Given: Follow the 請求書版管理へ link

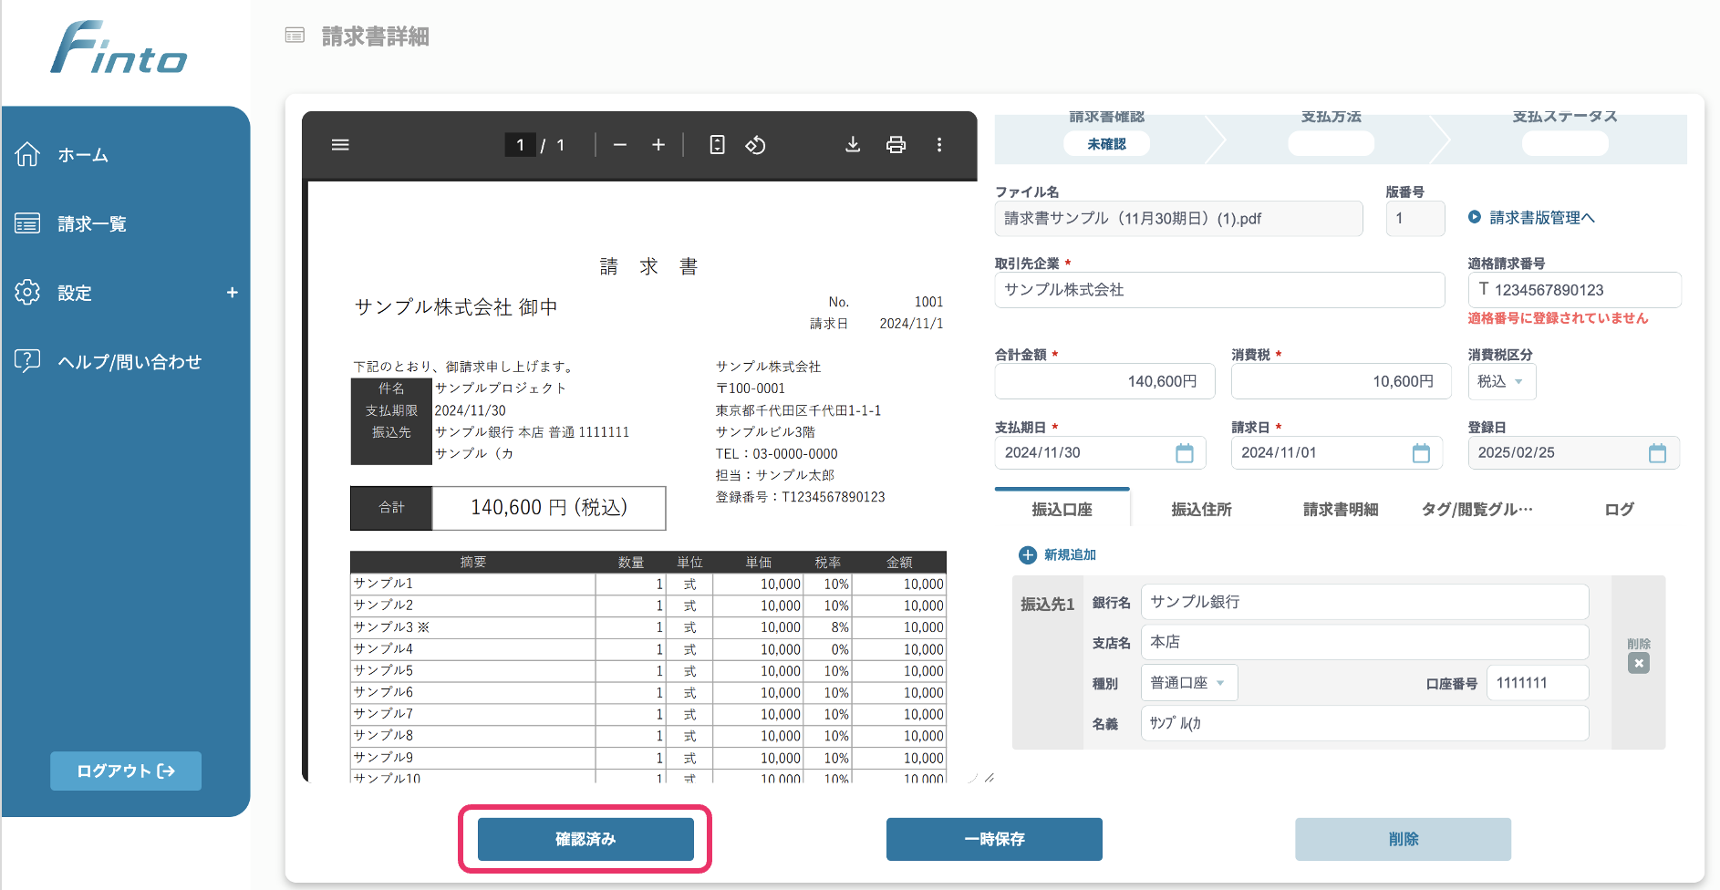Looking at the screenshot, I should click(x=1540, y=218).
